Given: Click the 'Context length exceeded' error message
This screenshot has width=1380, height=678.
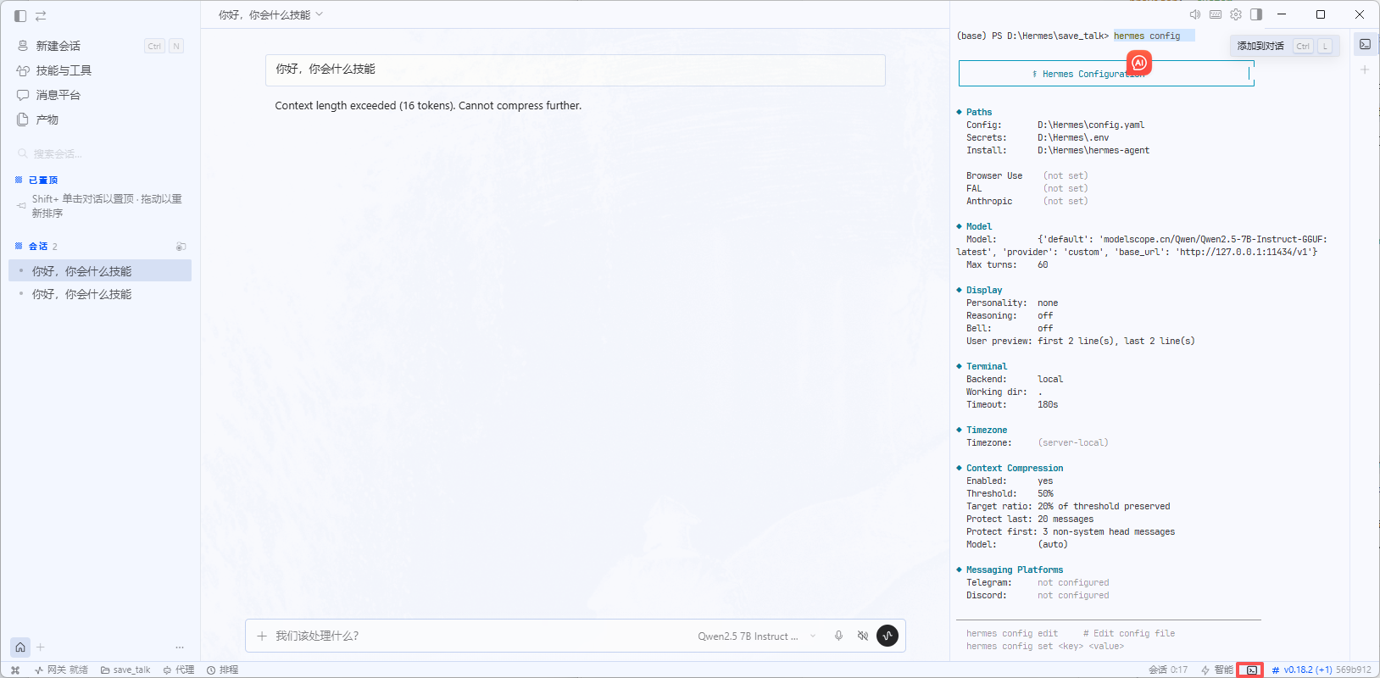Looking at the screenshot, I should 428,106.
